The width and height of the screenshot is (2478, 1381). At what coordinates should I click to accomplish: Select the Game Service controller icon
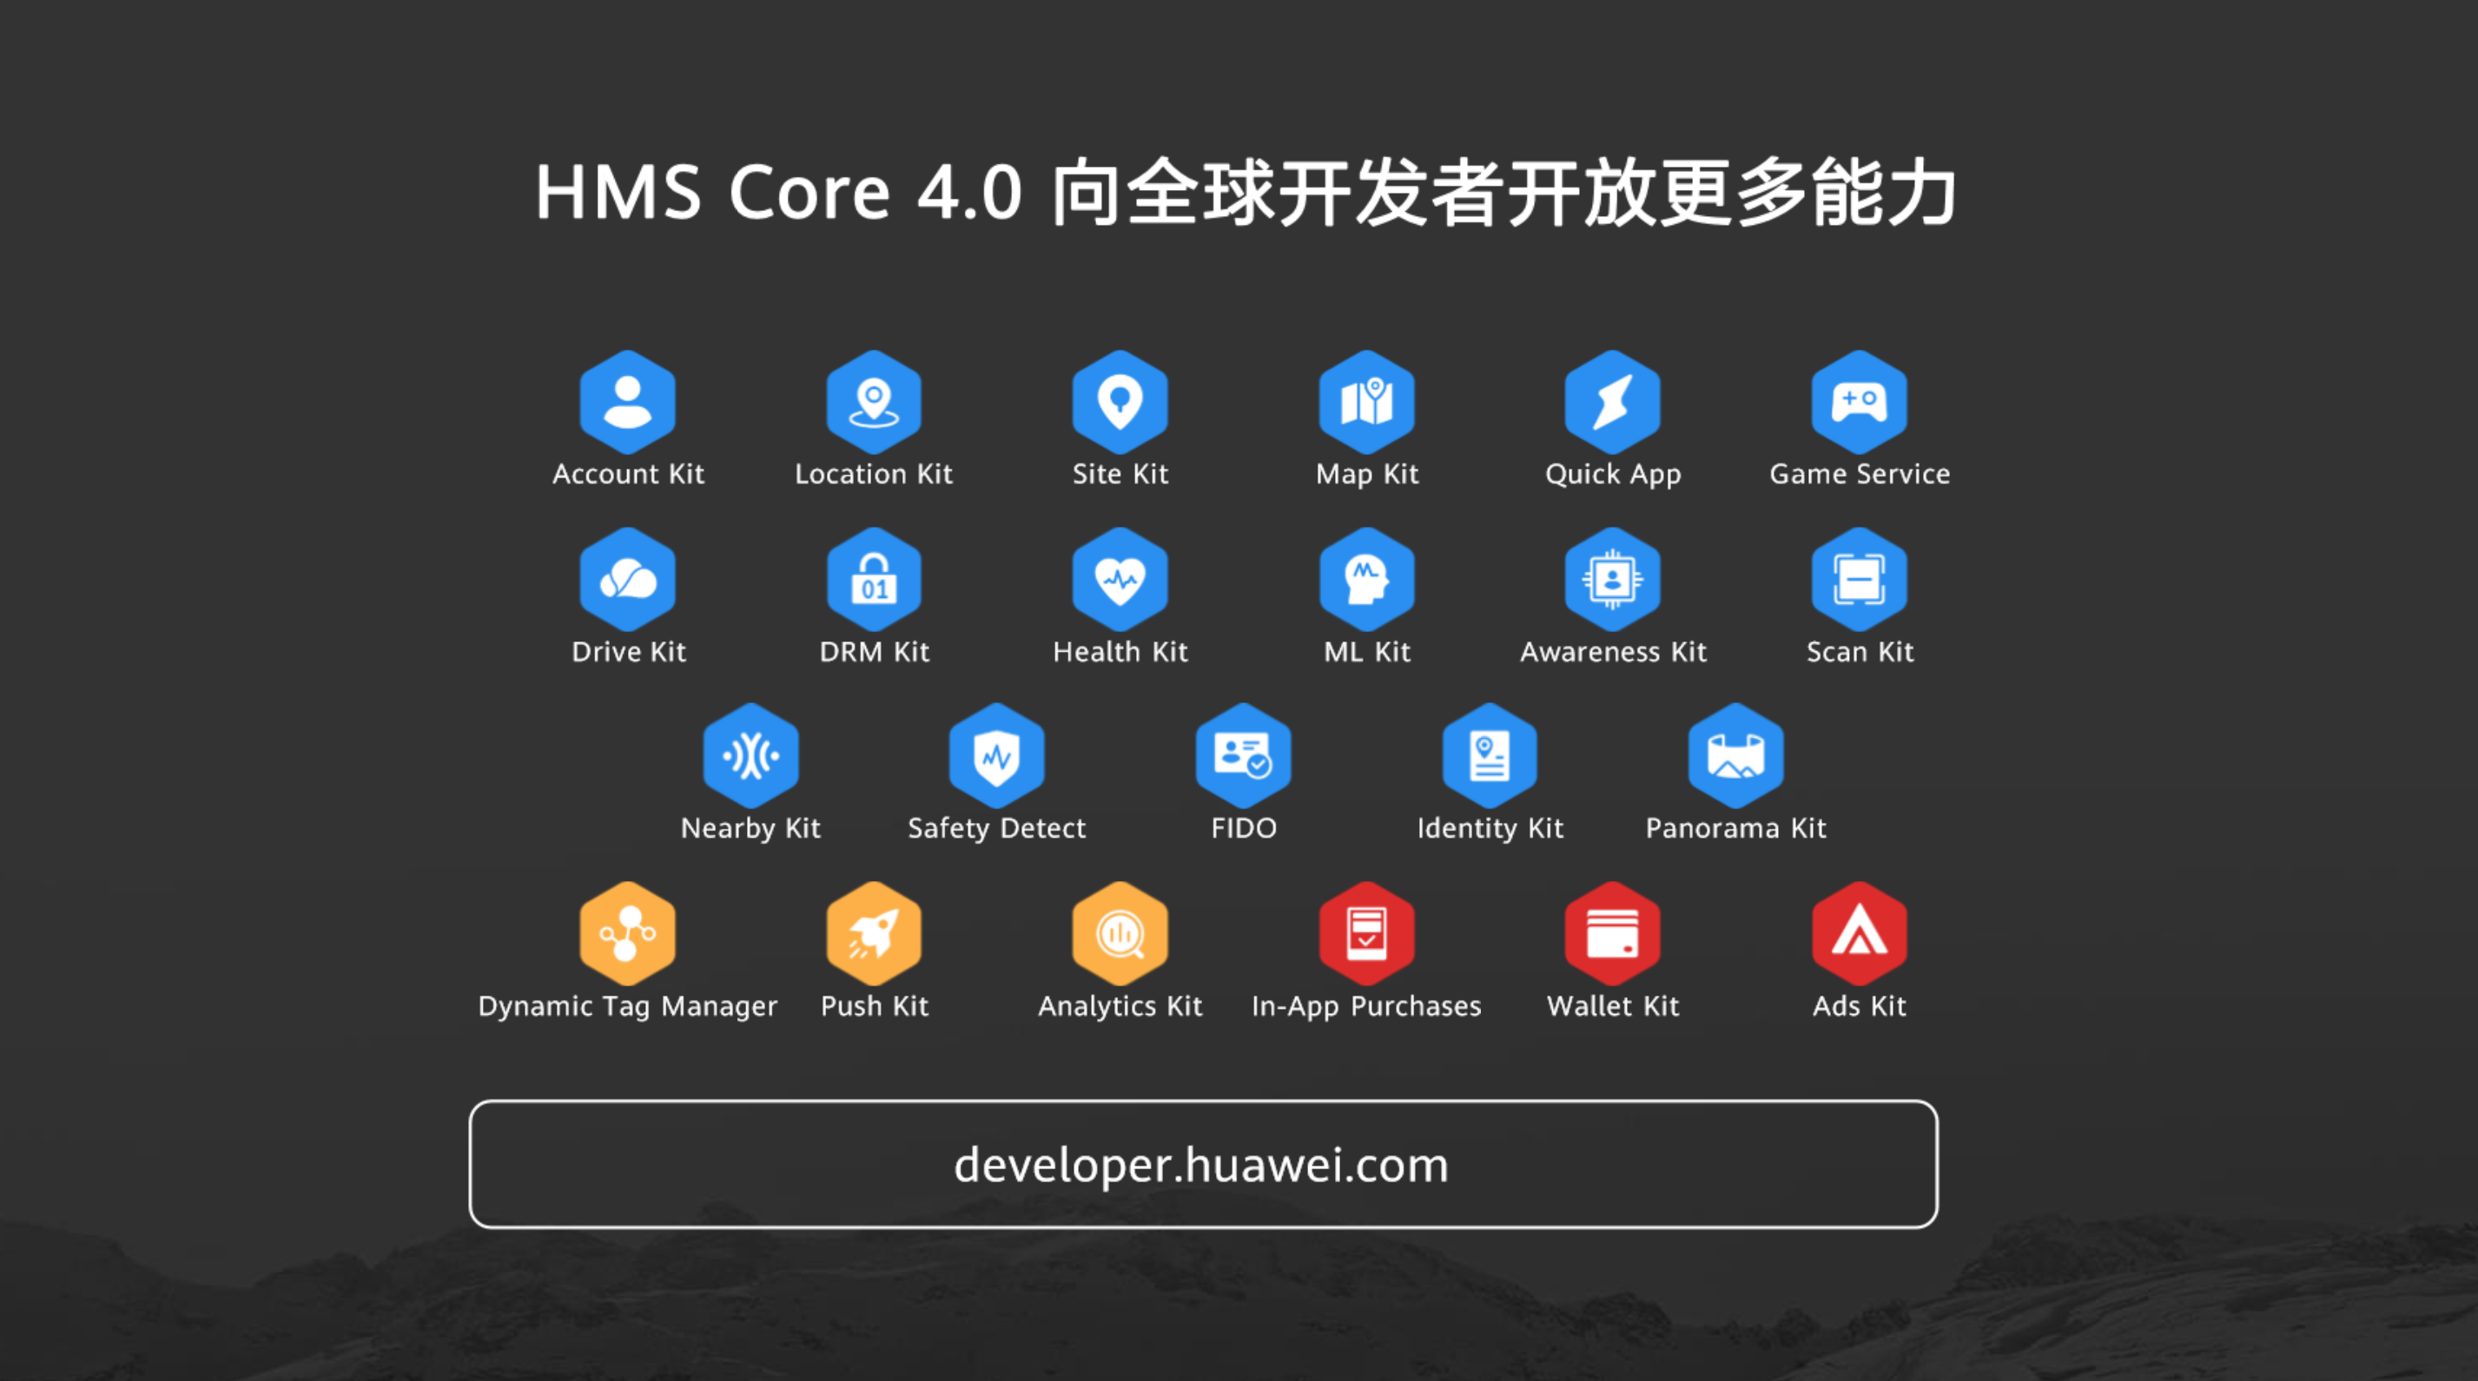click(x=1859, y=402)
